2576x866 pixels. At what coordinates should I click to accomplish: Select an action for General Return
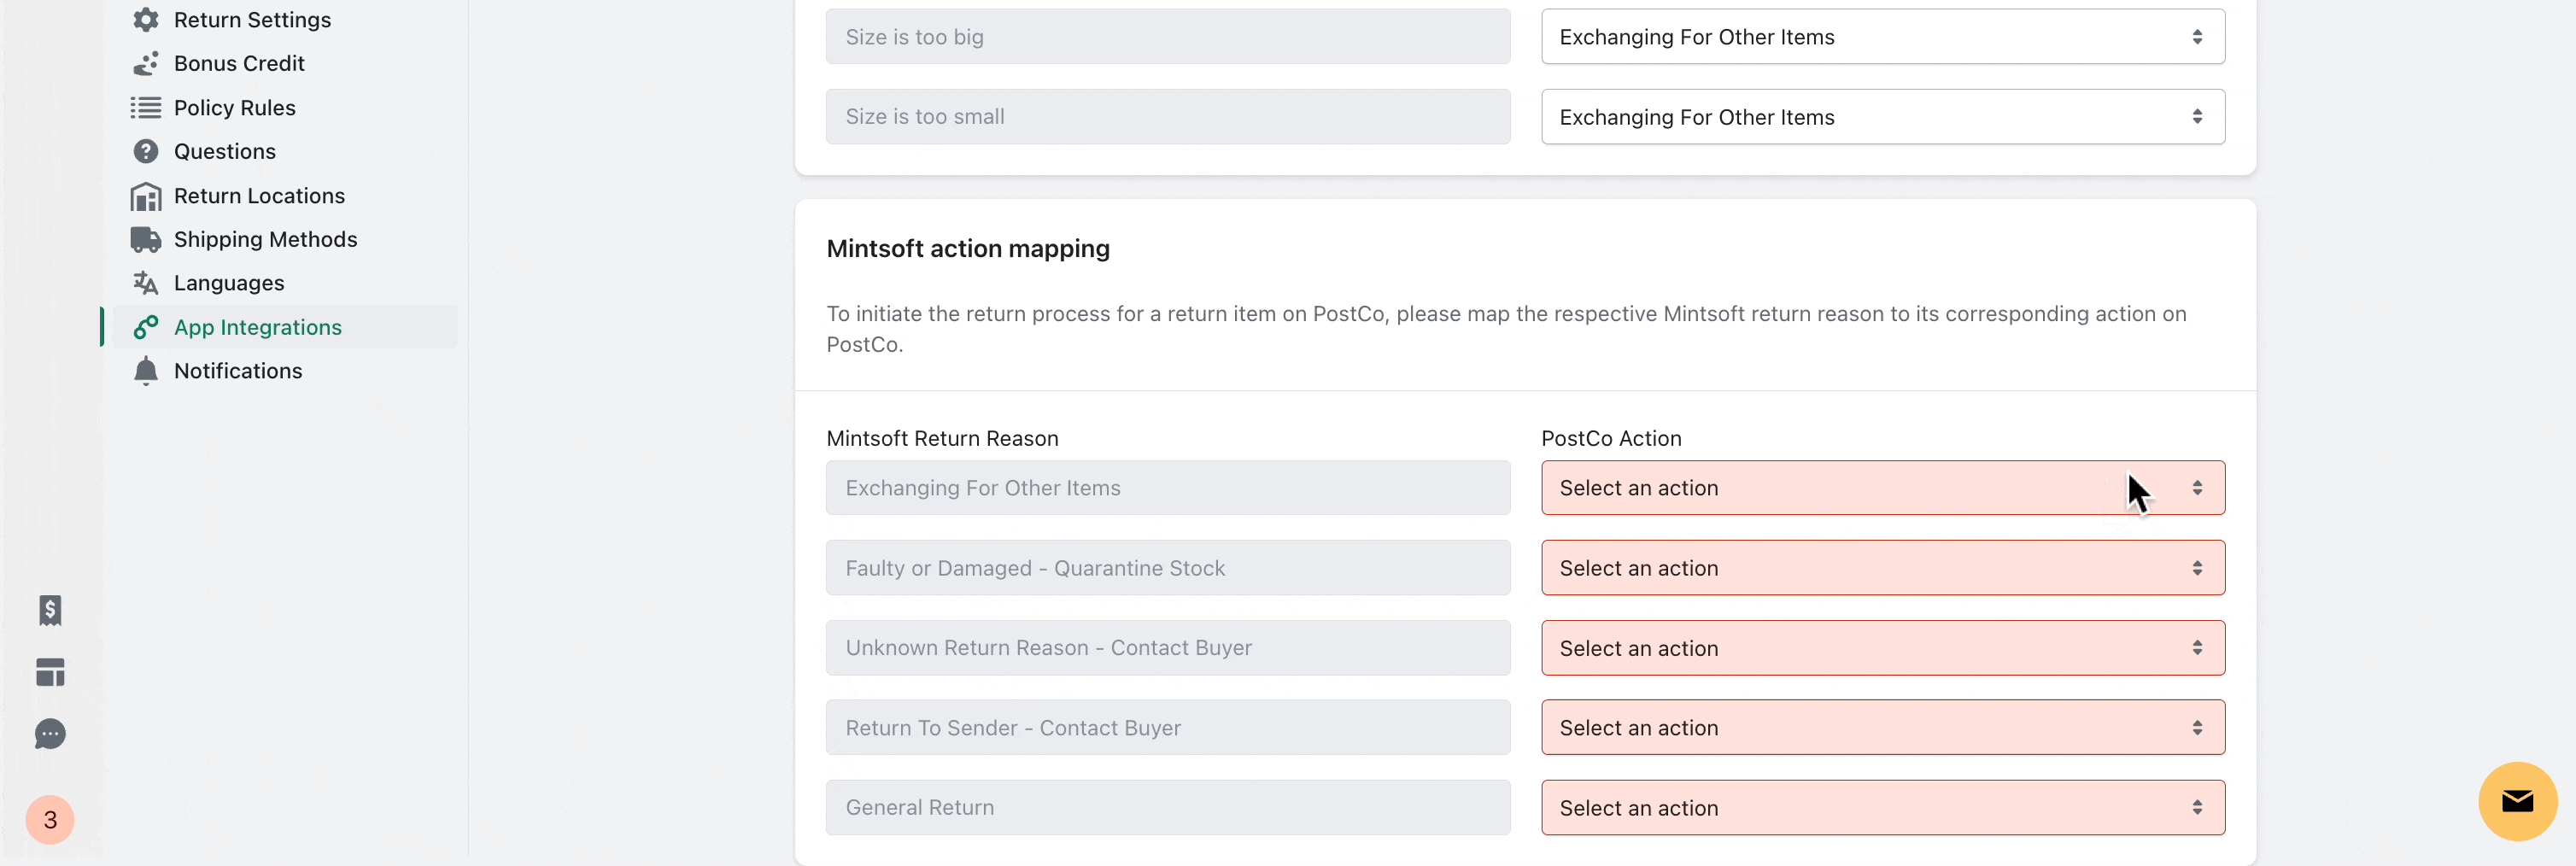[1882, 808]
